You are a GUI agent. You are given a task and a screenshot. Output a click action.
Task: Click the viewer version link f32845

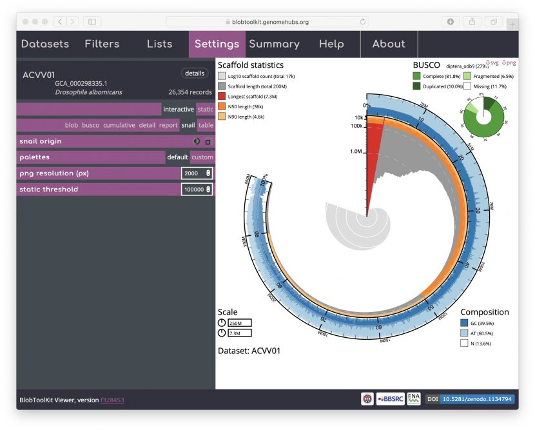(112, 400)
